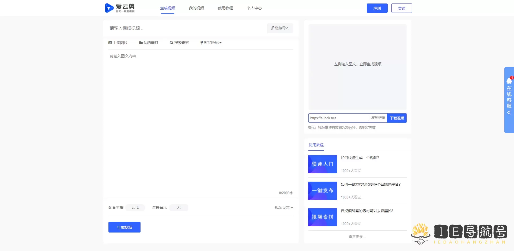Click the 快速入门 tutorial thumbnail icon
Viewport: 514px width, 251px height.
(x=322, y=164)
